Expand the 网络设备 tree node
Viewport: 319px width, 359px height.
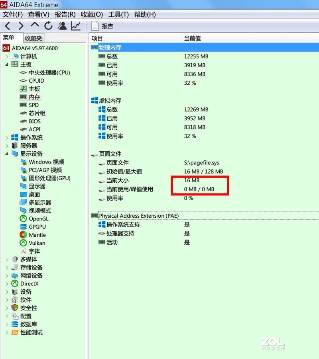(7, 276)
